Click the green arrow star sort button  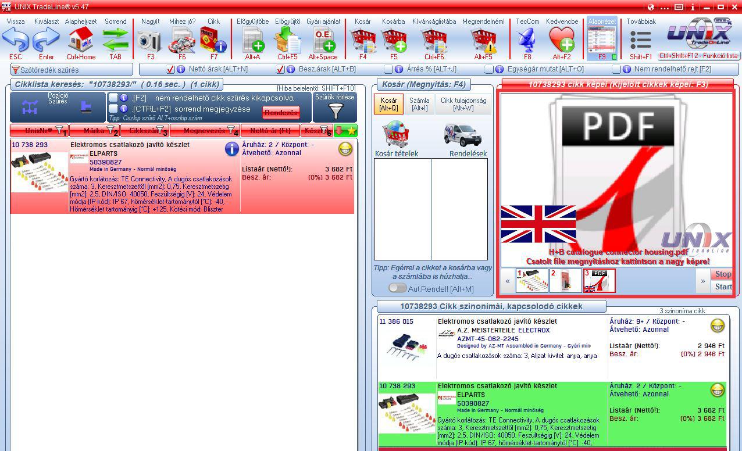tap(346, 131)
